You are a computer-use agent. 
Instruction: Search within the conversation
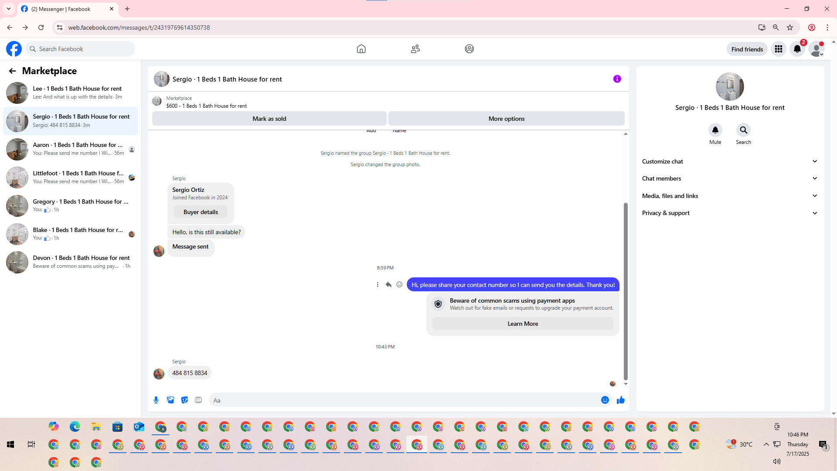(x=744, y=130)
